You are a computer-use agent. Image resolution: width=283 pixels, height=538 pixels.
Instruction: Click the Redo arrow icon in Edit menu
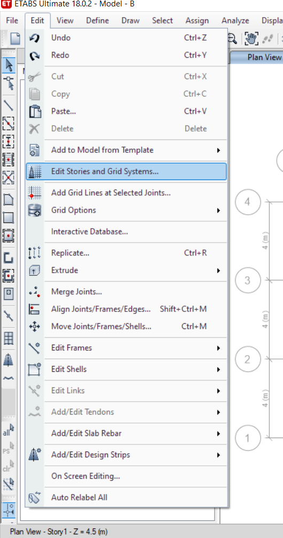(35, 55)
